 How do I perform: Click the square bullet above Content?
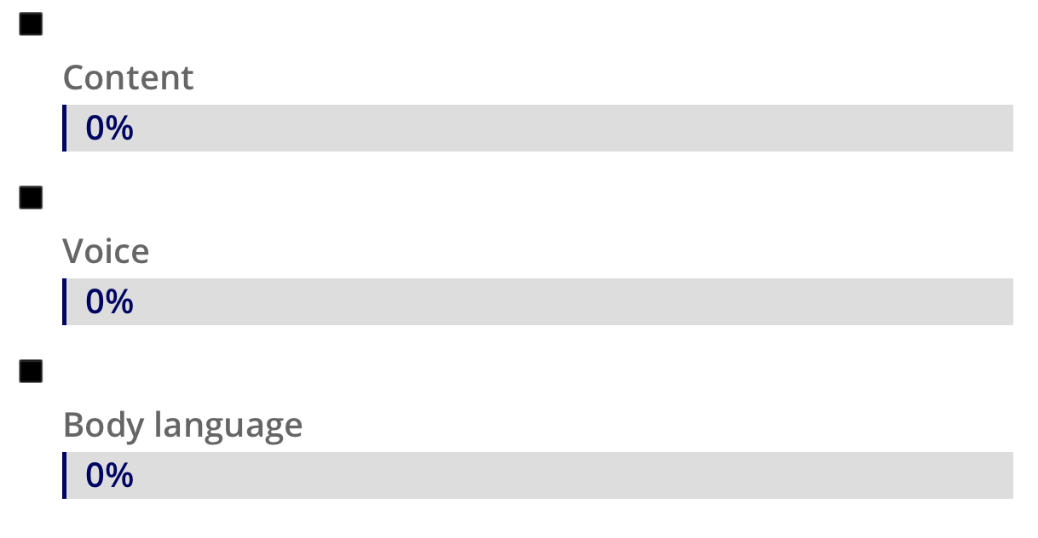coord(31,25)
